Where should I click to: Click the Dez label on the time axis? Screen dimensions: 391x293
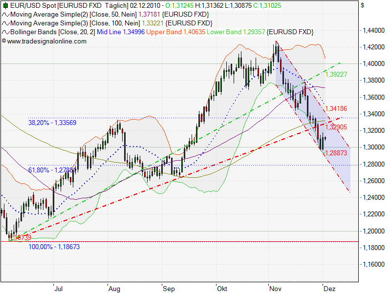[x=331, y=289]
